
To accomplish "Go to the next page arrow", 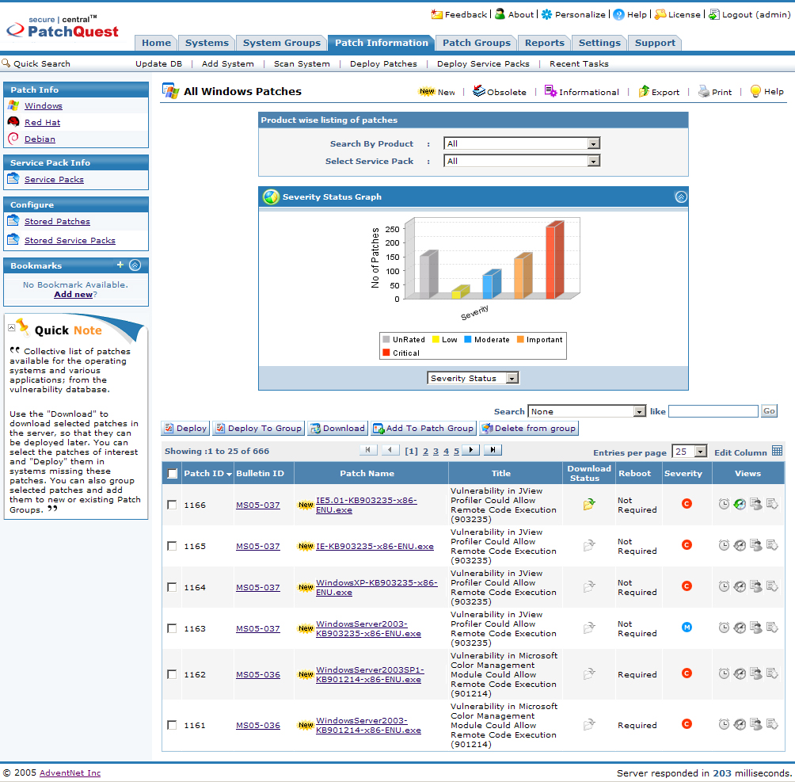I will click(470, 449).
